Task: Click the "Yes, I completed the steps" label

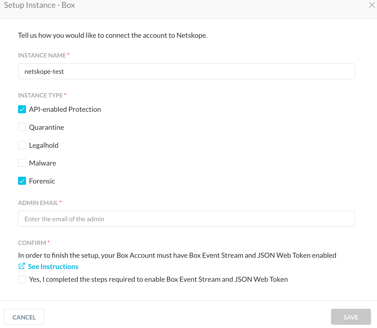Action: pos(158,280)
